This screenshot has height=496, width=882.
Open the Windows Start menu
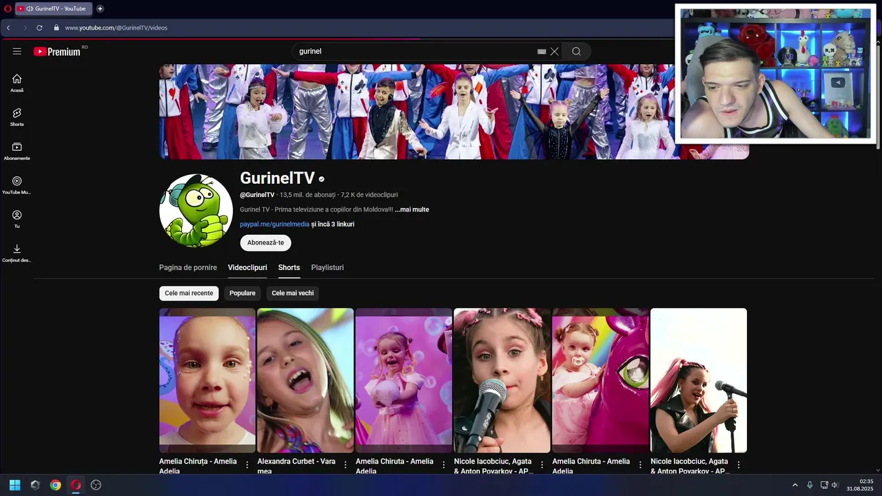point(14,485)
